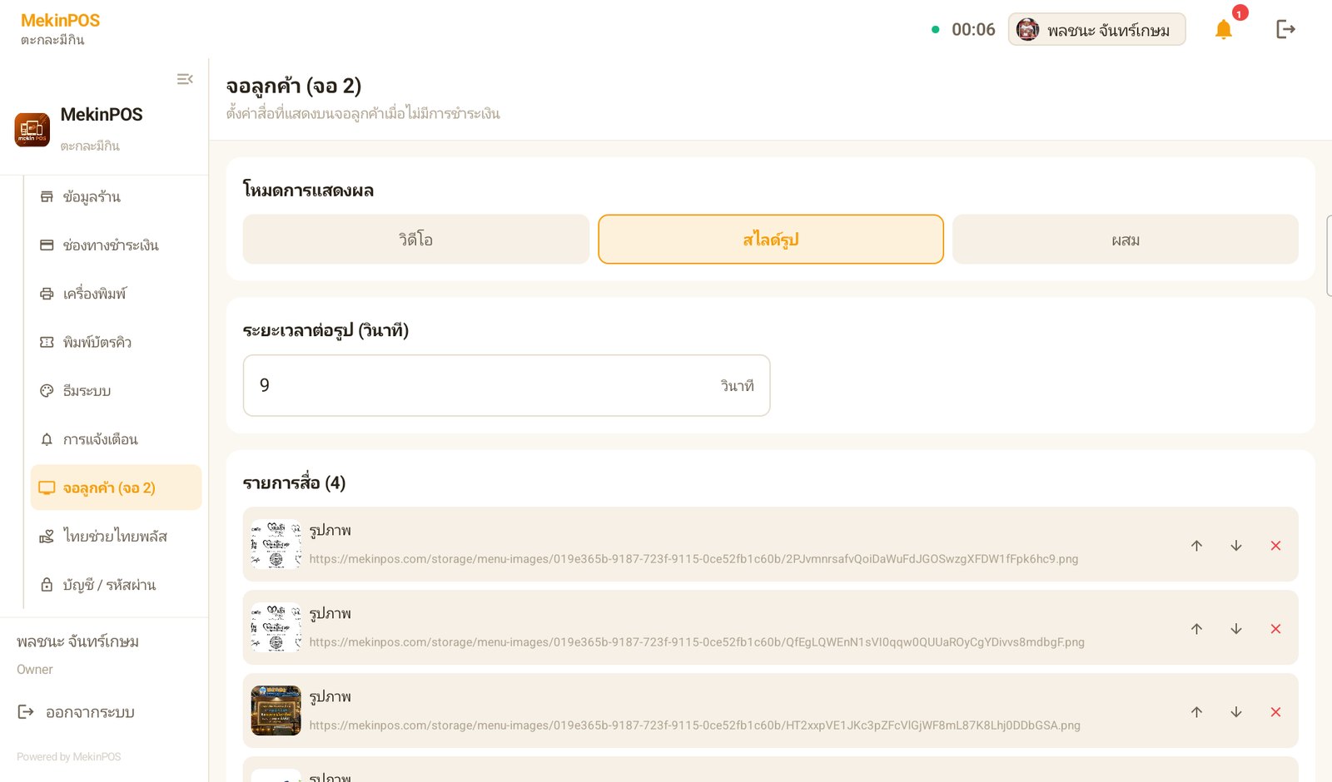Click the logout icon in the top bar
Viewport: 1332px width, 782px height.
(x=1285, y=30)
